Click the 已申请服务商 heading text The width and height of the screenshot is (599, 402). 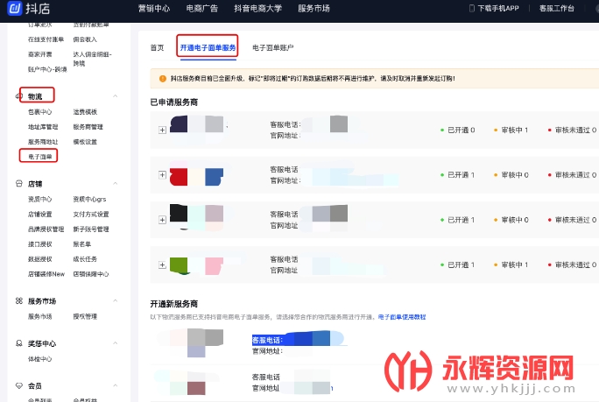(x=173, y=102)
